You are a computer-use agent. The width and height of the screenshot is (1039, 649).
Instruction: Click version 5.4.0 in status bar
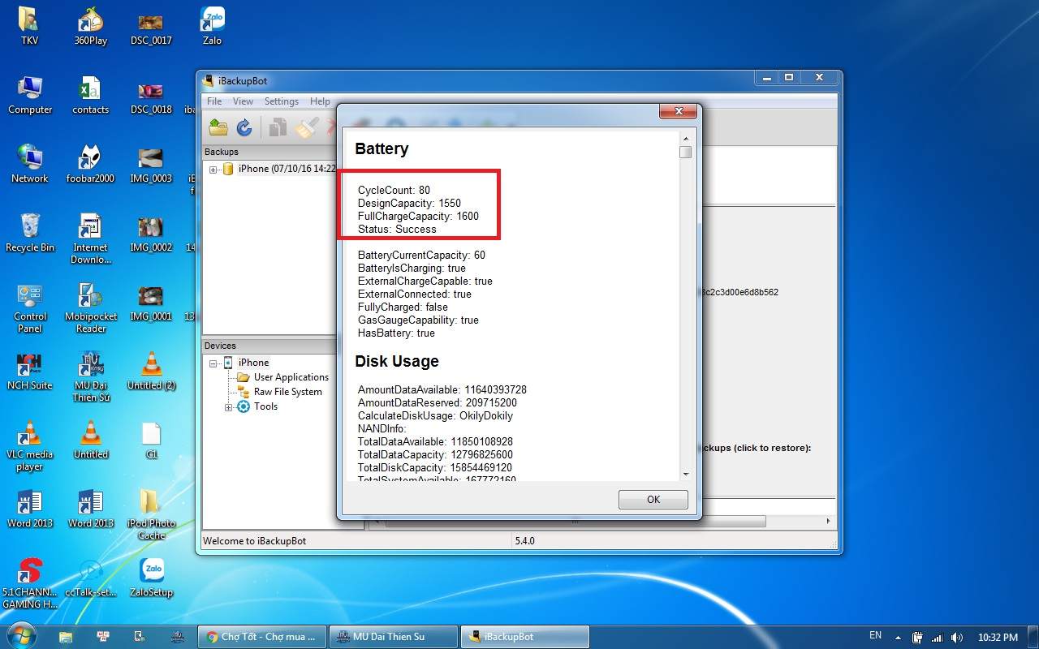point(524,540)
